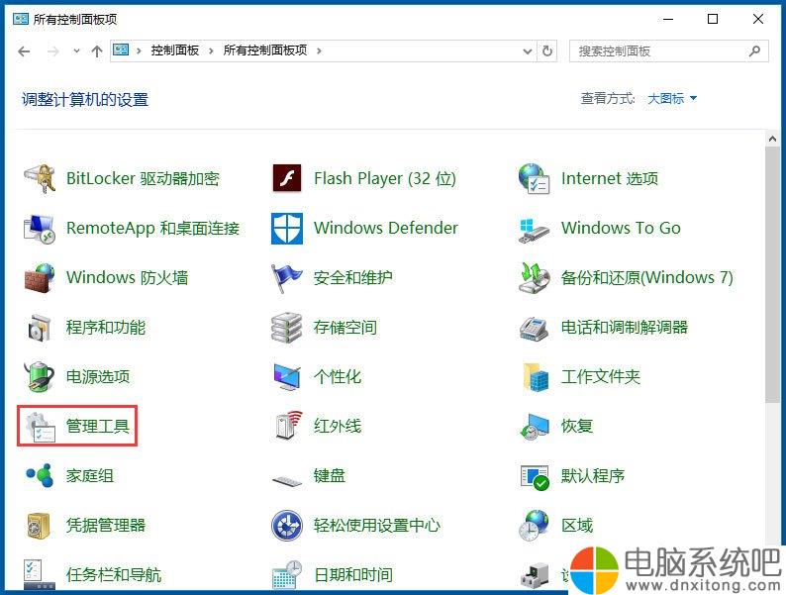Expand the chevron before 控制面板 breadcrumb
Image resolution: width=786 pixels, height=595 pixels.
coord(139,50)
